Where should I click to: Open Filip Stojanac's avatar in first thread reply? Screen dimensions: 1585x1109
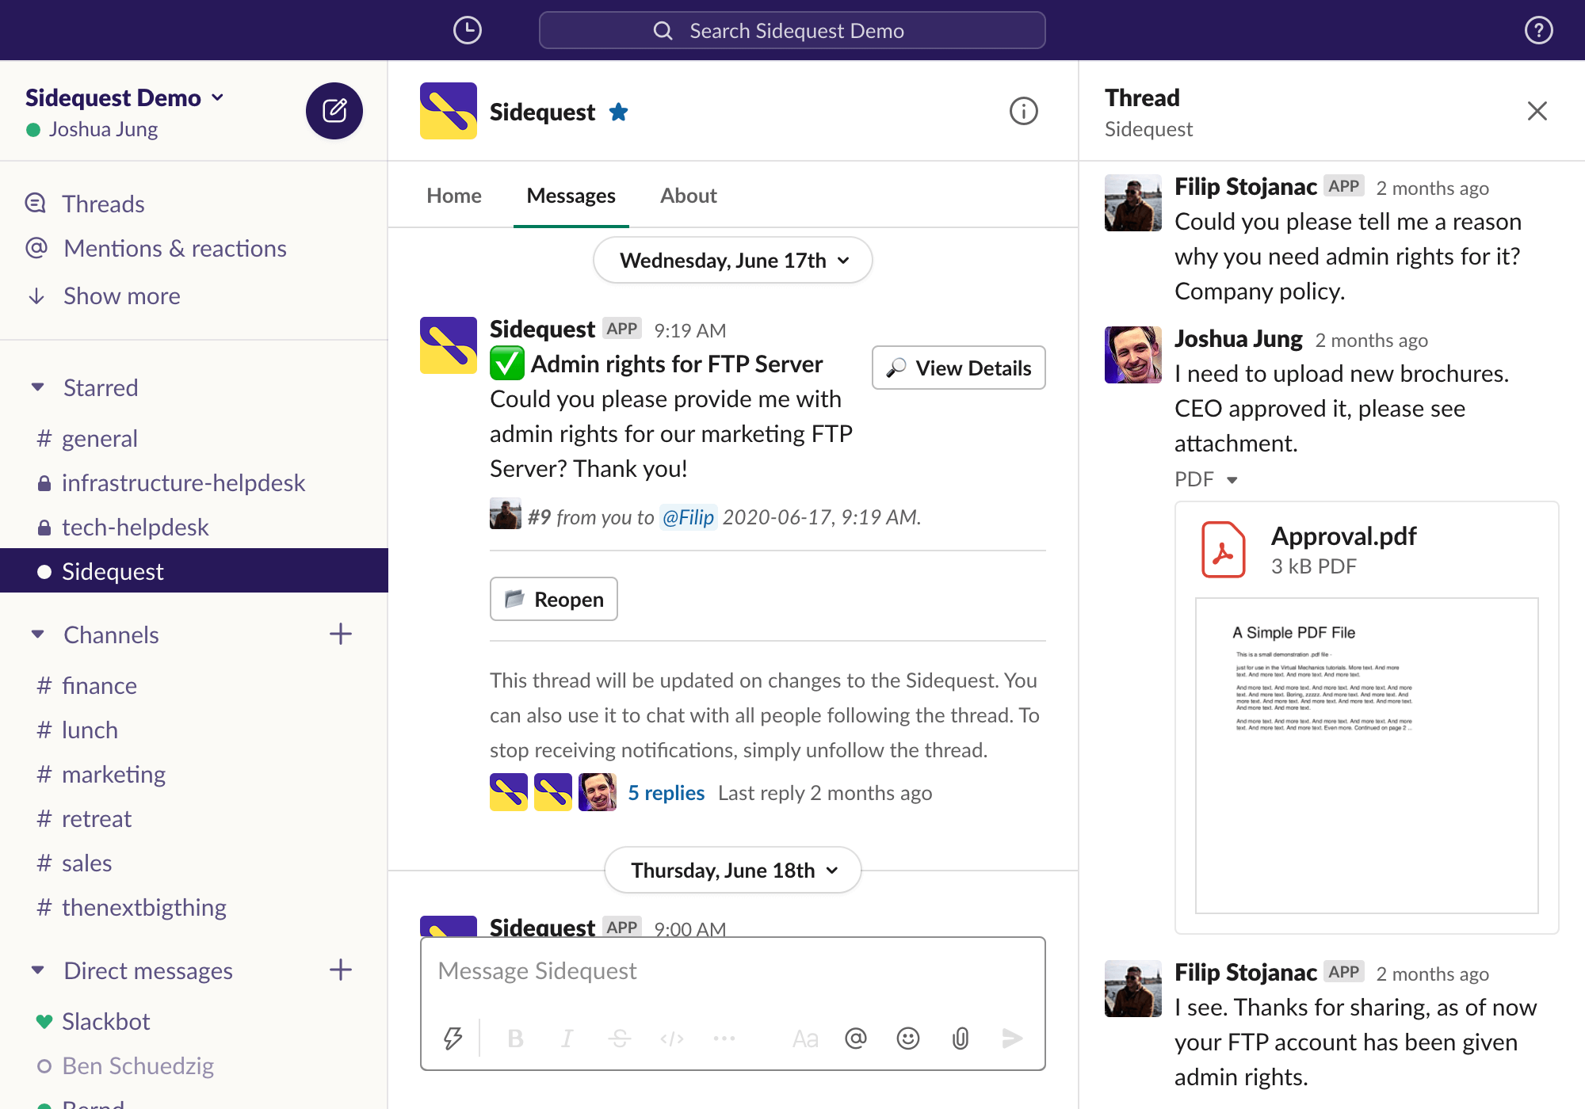(x=1133, y=203)
